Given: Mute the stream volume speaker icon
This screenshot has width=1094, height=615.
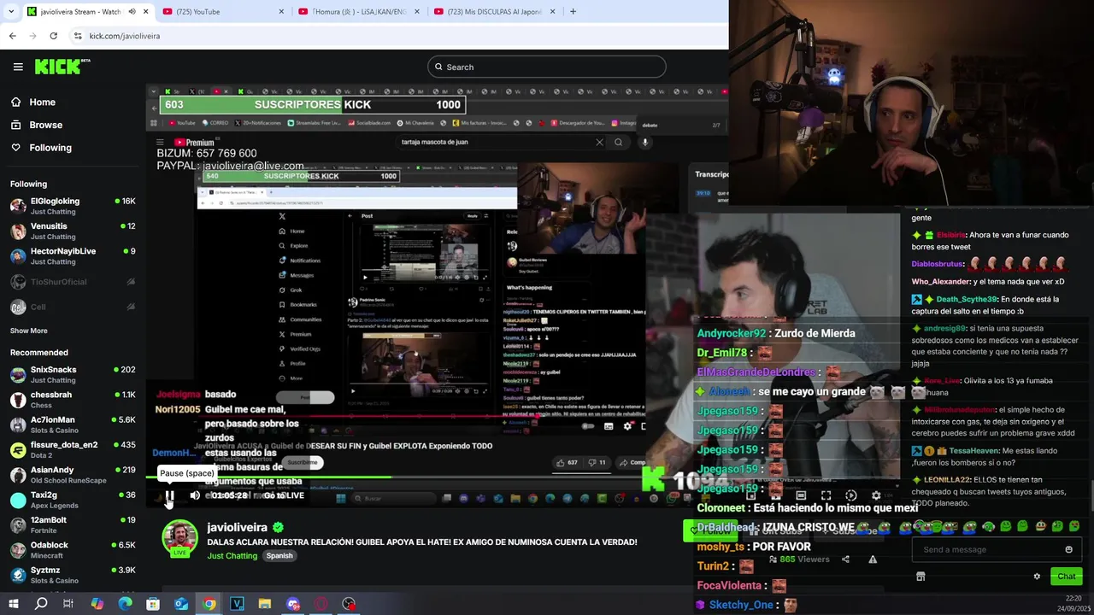Looking at the screenshot, I should click(195, 495).
